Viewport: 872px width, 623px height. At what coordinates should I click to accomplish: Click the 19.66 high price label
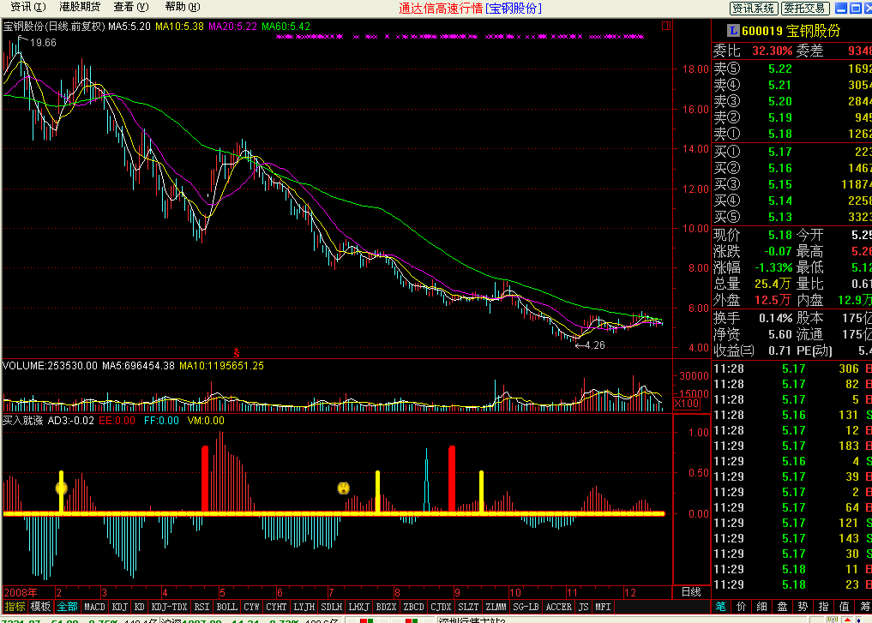[x=44, y=43]
